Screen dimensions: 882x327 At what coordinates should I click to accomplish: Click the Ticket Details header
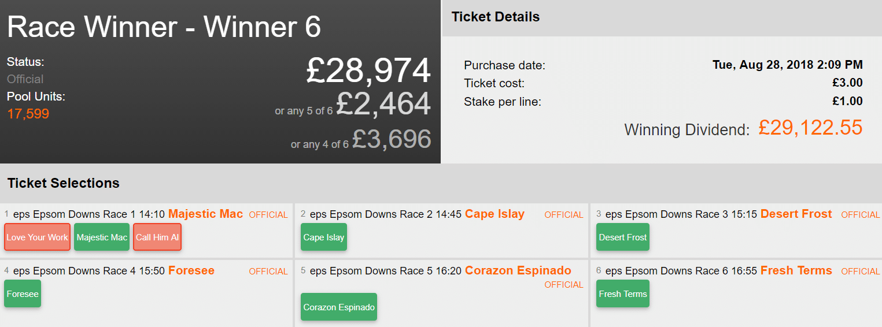[496, 17]
